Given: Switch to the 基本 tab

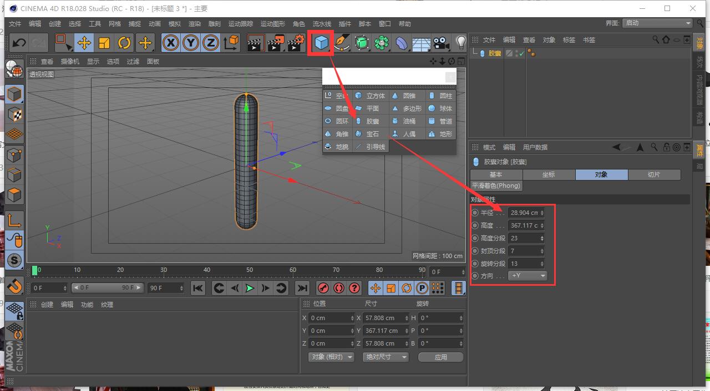Looking at the screenshot, I should point(496,174).
